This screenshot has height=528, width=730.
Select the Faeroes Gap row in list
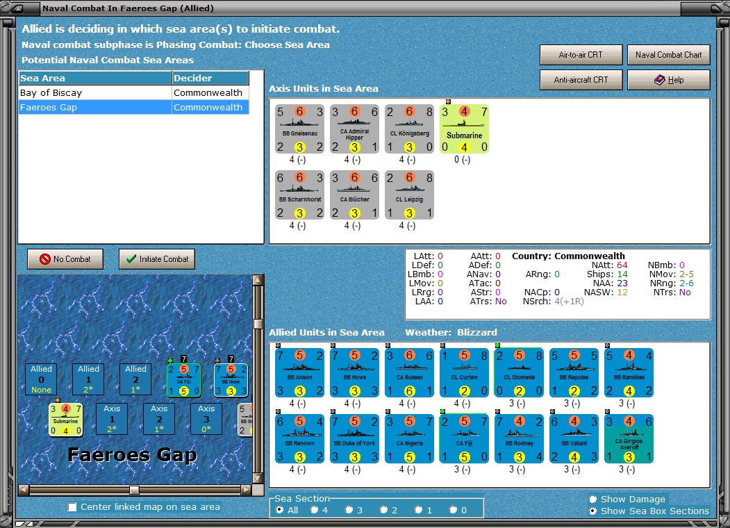[x=133, y=107]
